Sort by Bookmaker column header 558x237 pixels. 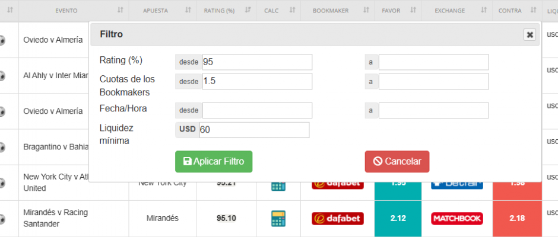click(x=337, y=11)
